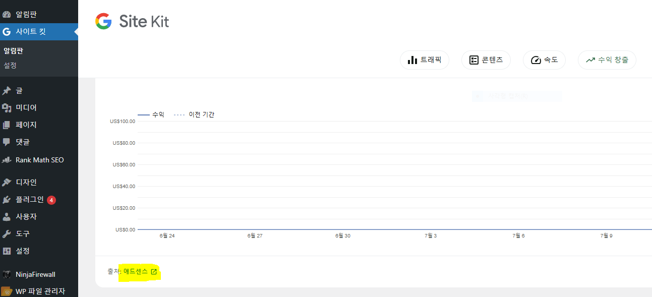Screen dimensions: 652x297
Task: Click the 6월 24 date label
Action: [x=167, y=235]
